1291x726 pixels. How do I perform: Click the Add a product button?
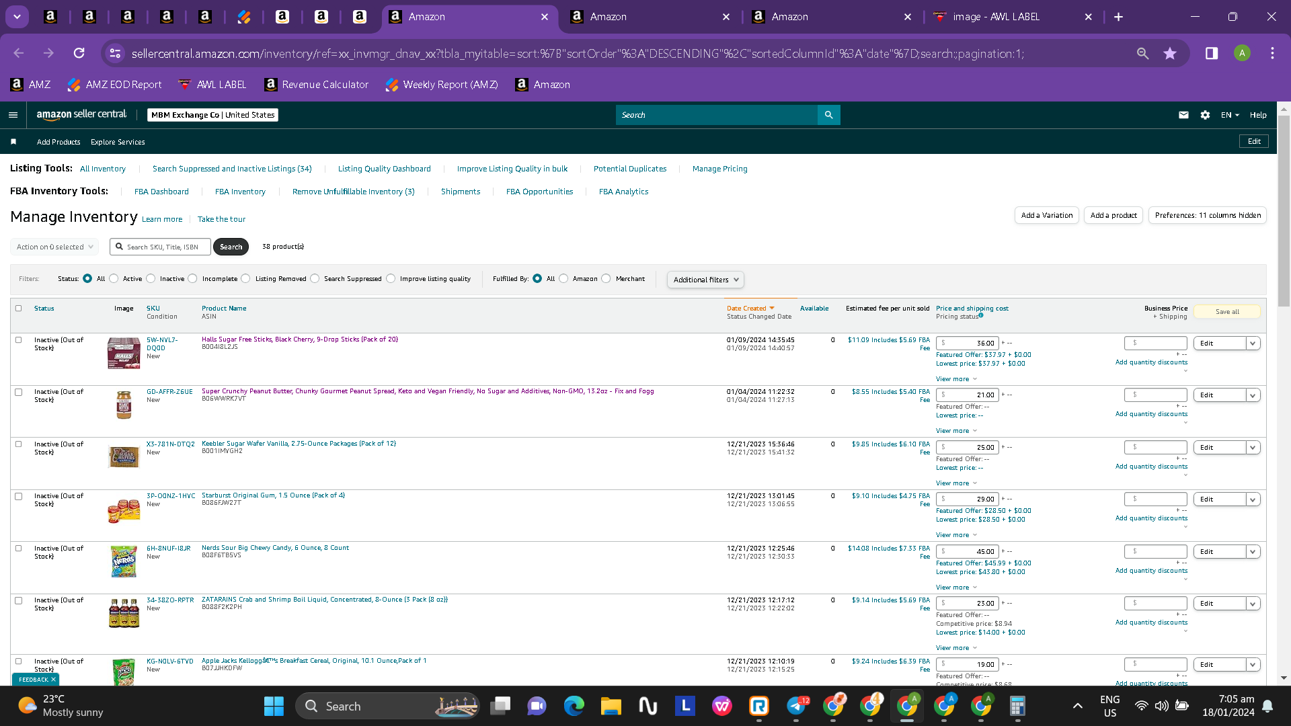[1113, 215]
